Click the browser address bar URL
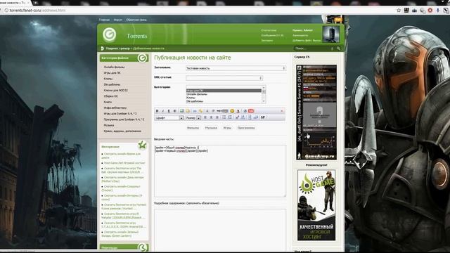Viewport: 450px width, 253px height. pyautogui.click(x=37, y=11)
